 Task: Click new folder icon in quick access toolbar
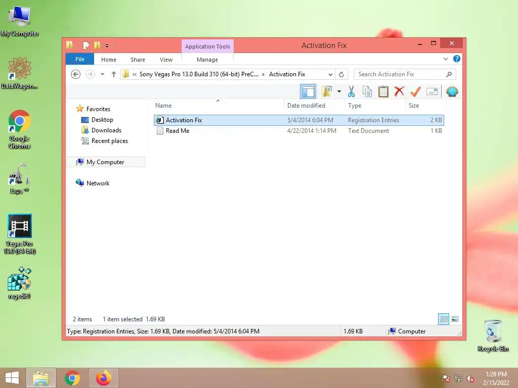[x=97, y=45]
